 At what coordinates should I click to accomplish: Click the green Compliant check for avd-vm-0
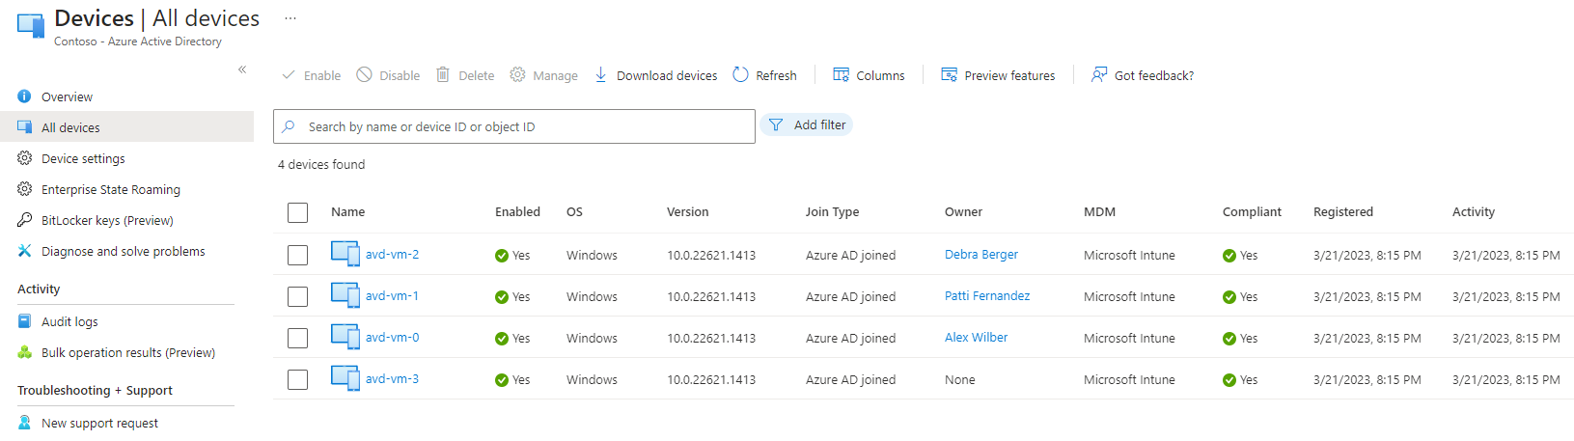pos(1229,339)
